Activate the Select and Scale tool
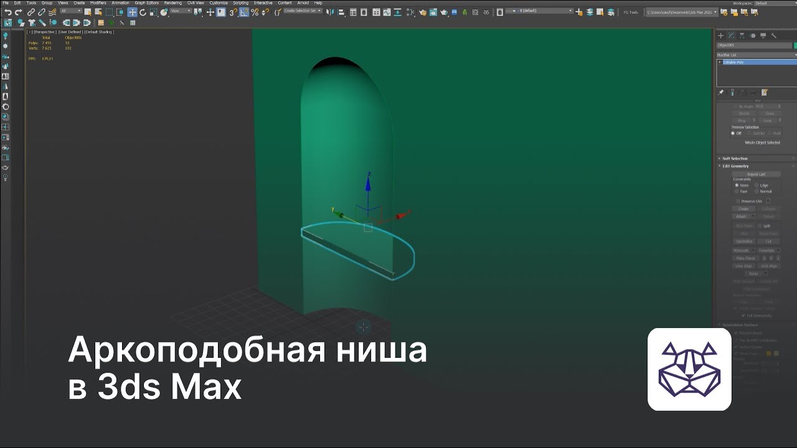The width and height of the screenshot is (797, 448). [x=153, y=12]
